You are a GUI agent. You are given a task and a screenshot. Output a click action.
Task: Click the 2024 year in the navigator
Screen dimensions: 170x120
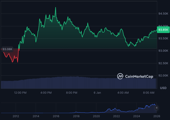pos(137,116)
